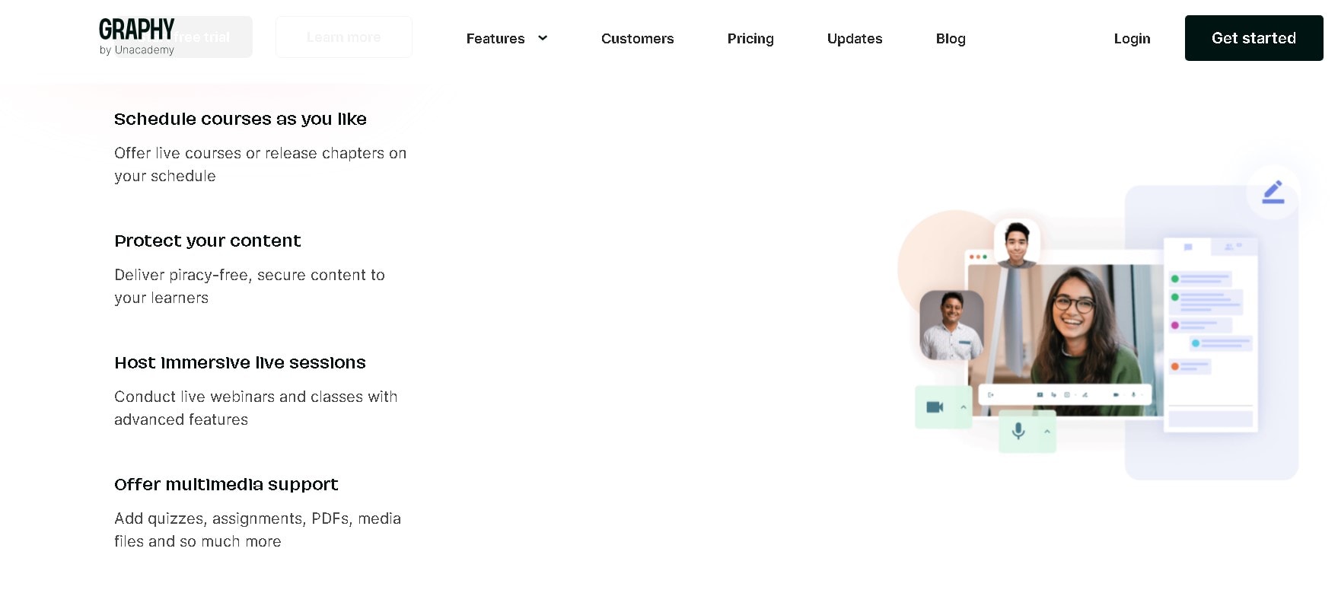Screen dimensions: 1338x590
Task: Navigate to Updates in the navbar
Action: pos(855,38)
